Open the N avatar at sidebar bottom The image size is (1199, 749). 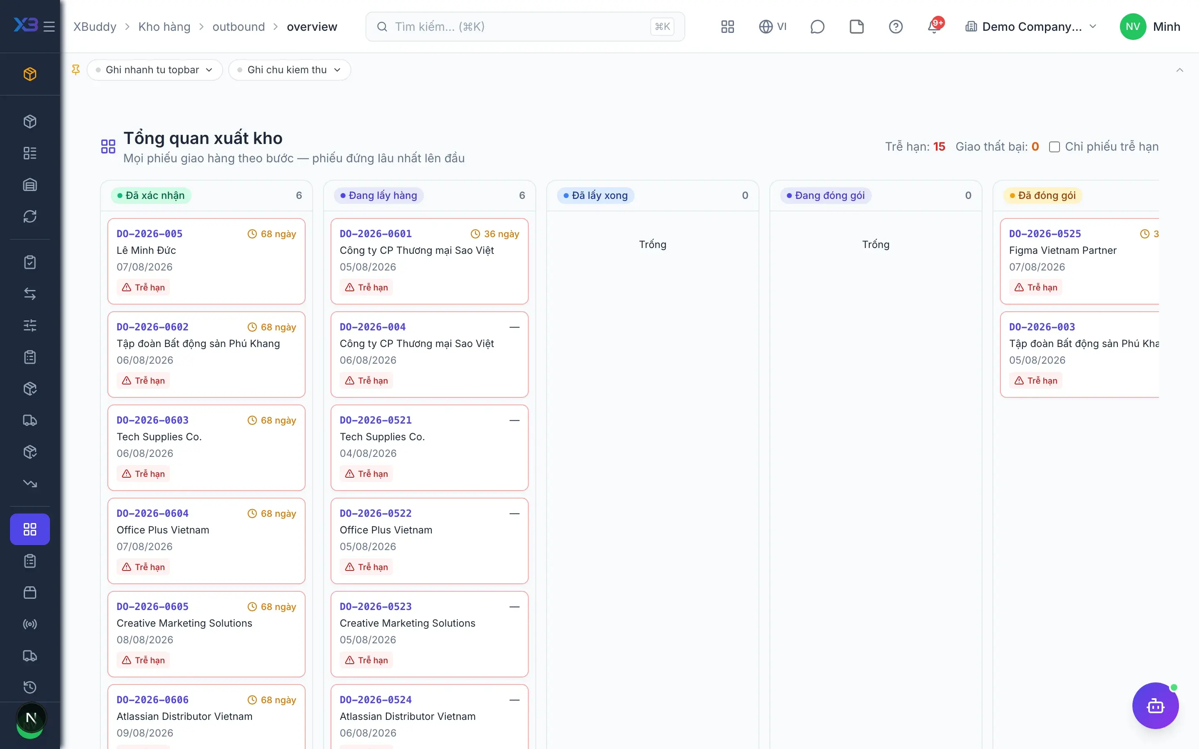pyautogui.click(x=31, y=718)
